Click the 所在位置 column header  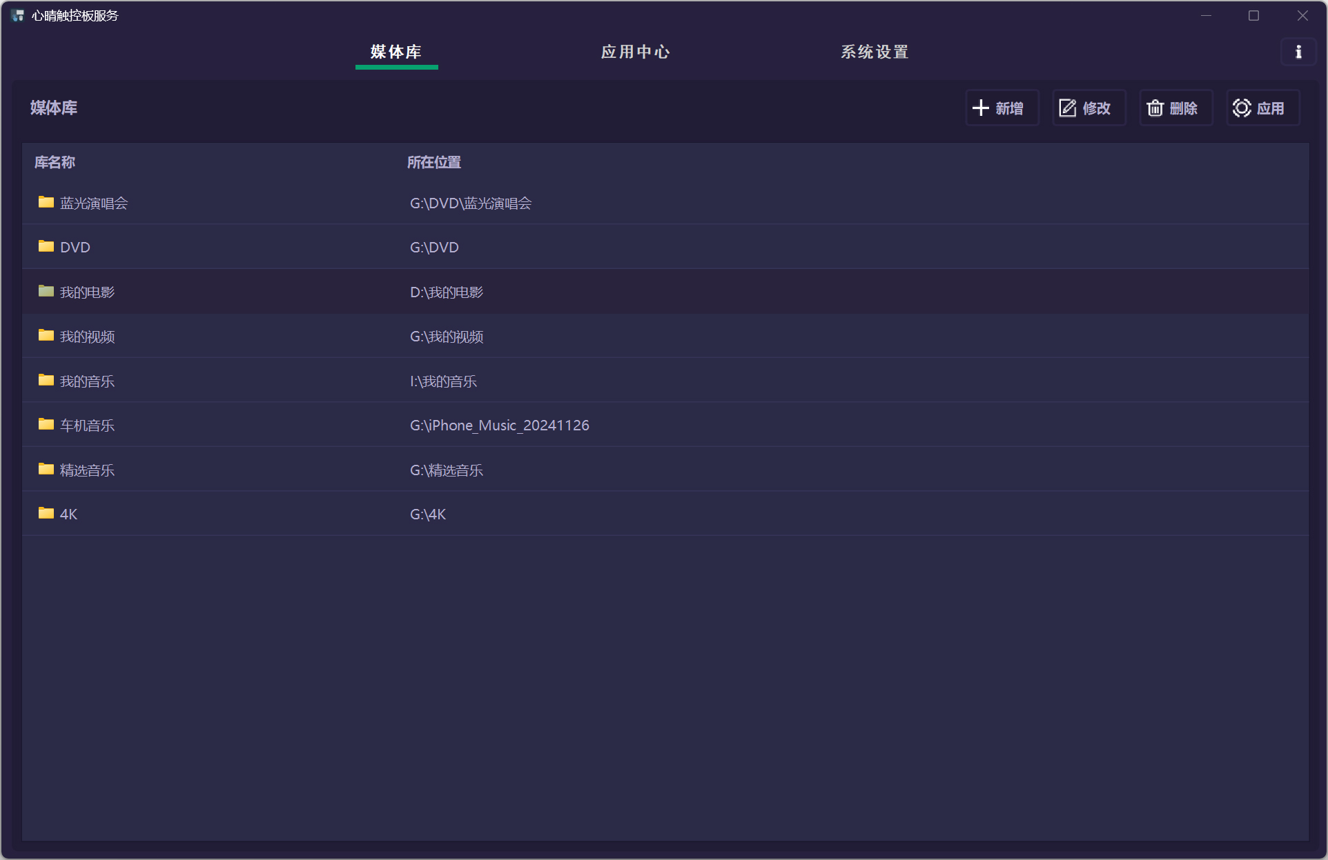433,163
